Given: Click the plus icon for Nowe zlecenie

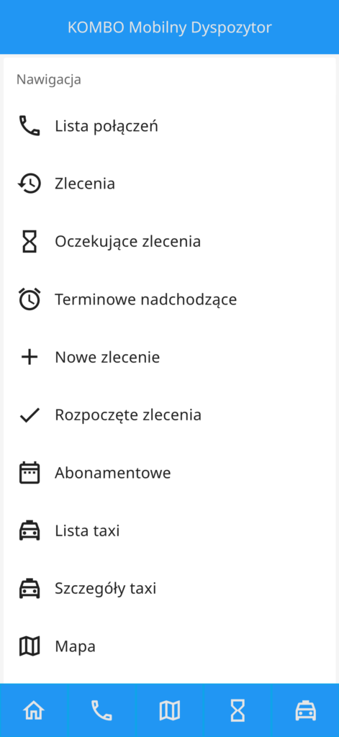Looking at the screenshot, I should click(x=30, y=357).
